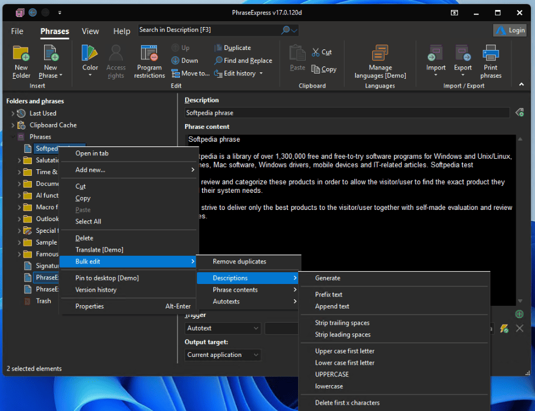This screenshot has height=411, width=535.
Task: Open the Autotext trigger dropdown
Action: [x=223, y=329]
